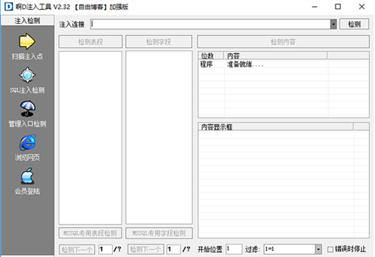Close the 啊D注入工具 window

(x=361, y=7)
